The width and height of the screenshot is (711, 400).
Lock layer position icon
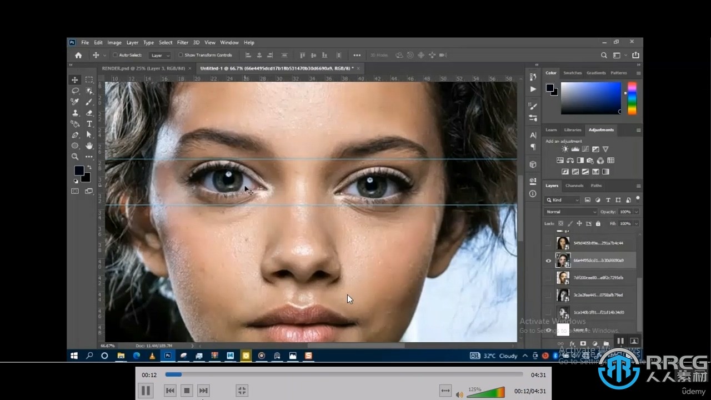[x=579, y=223]
